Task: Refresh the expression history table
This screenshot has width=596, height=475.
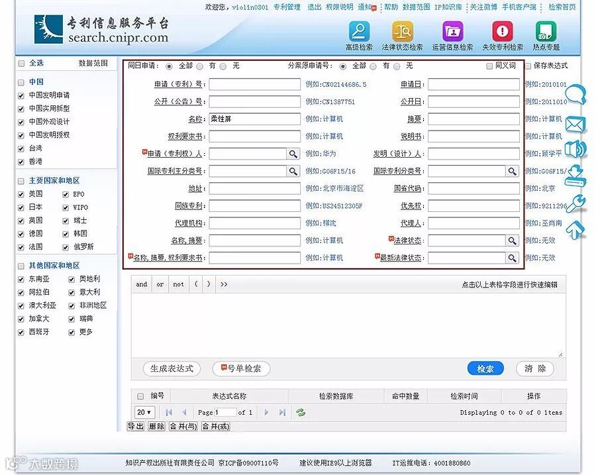Action: click(x=301, y=412)
